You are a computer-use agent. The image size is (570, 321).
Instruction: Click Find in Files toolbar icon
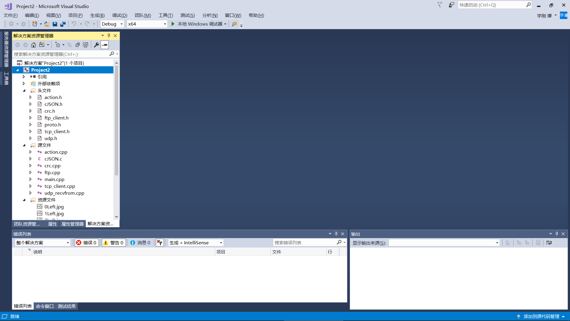click(234, 24)
